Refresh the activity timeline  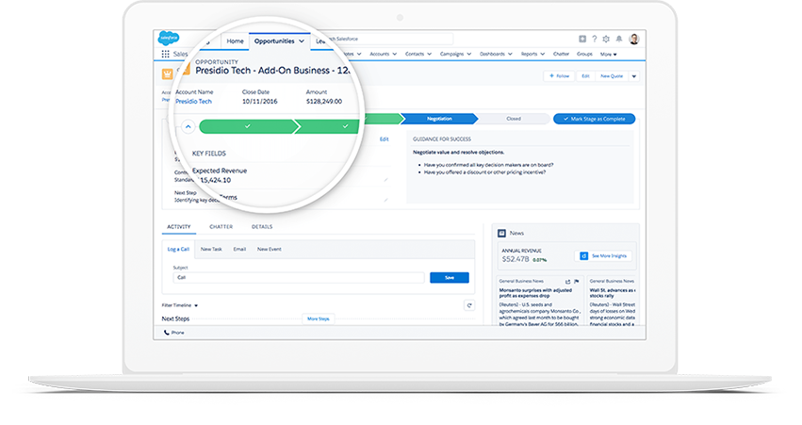(x=469, y=305)
